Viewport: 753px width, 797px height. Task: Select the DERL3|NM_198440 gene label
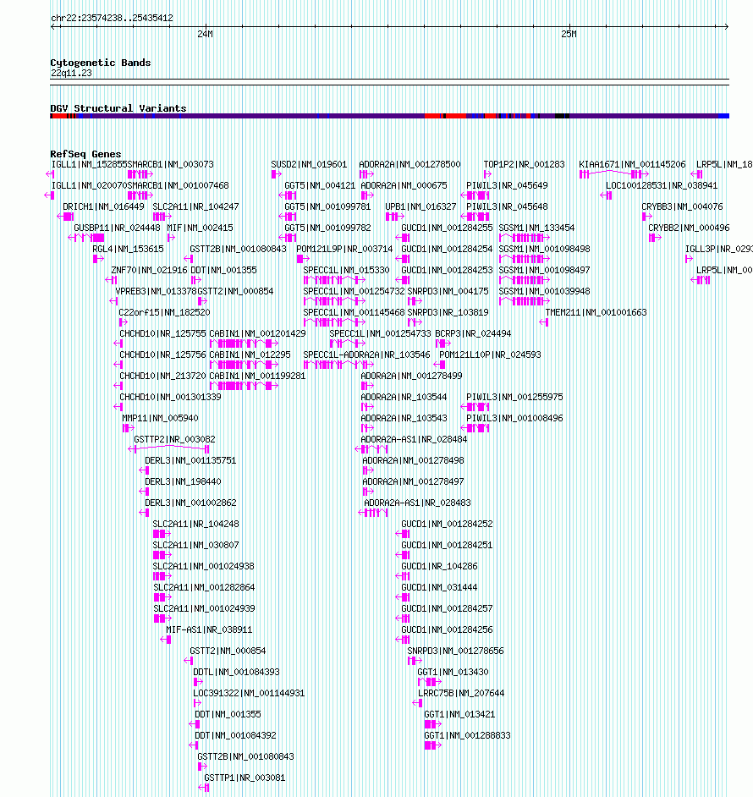(183, 481)
